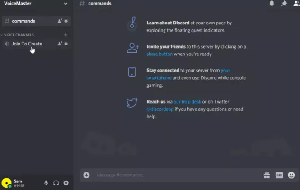300x190 pixels.
Task: Edit the Join To Create channel settings
Action: 66,44
